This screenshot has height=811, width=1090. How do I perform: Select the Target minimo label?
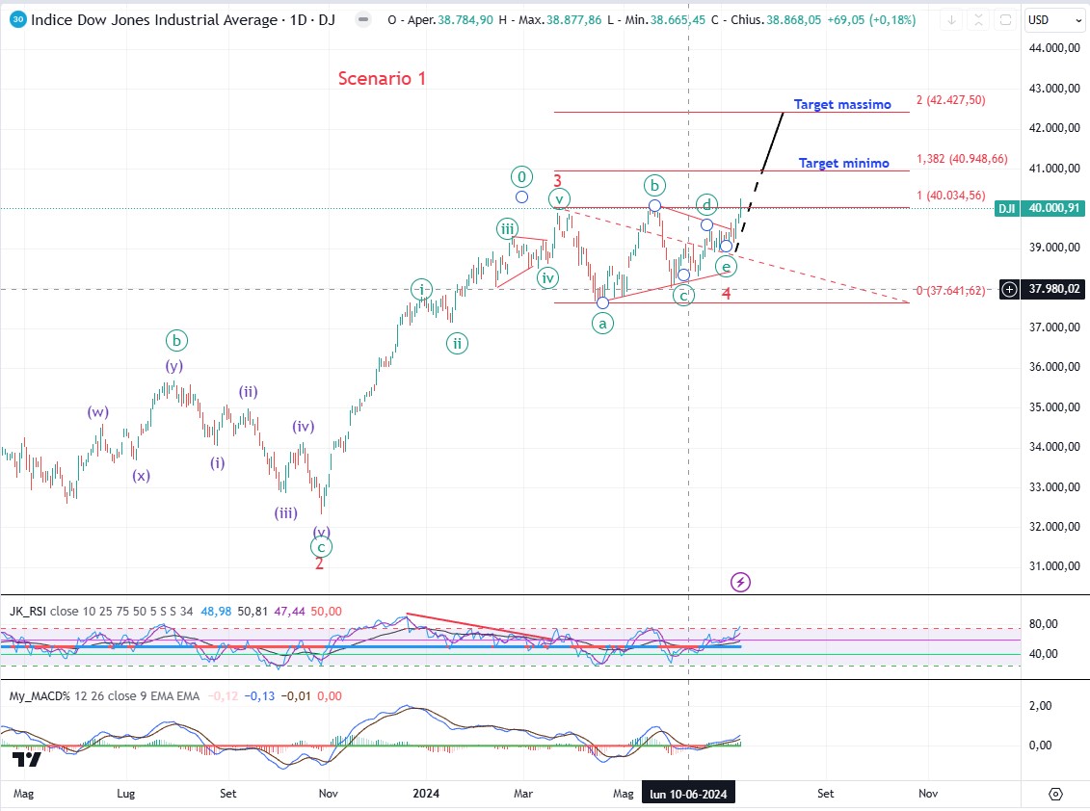[844, 163]
